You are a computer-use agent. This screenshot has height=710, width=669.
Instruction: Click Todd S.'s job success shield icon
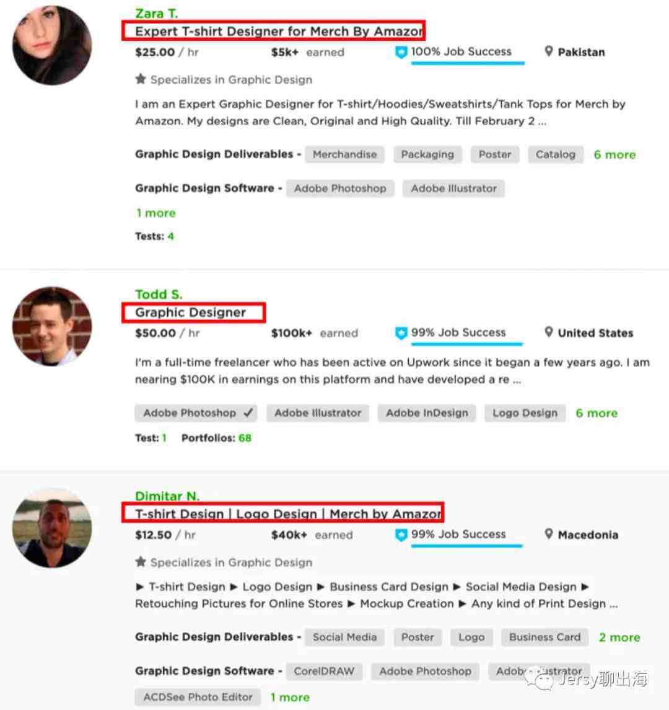[401, 333]
